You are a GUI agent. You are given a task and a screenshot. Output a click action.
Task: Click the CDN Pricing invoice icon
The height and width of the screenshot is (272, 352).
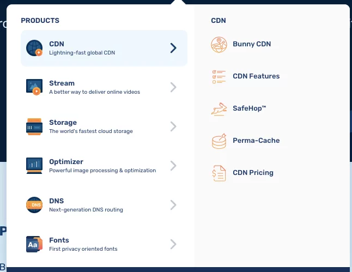pyautogui.click(x=219, y=173)
